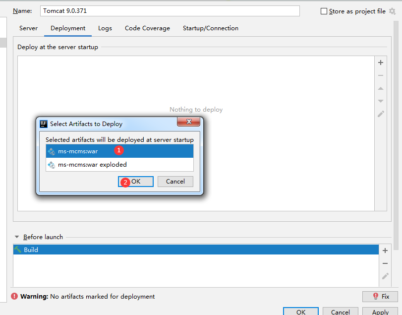Image resolution: width=402 pixels, height=315 pixels.
Task: Switch to the Server tab
Action: click(x=28, y=28)
